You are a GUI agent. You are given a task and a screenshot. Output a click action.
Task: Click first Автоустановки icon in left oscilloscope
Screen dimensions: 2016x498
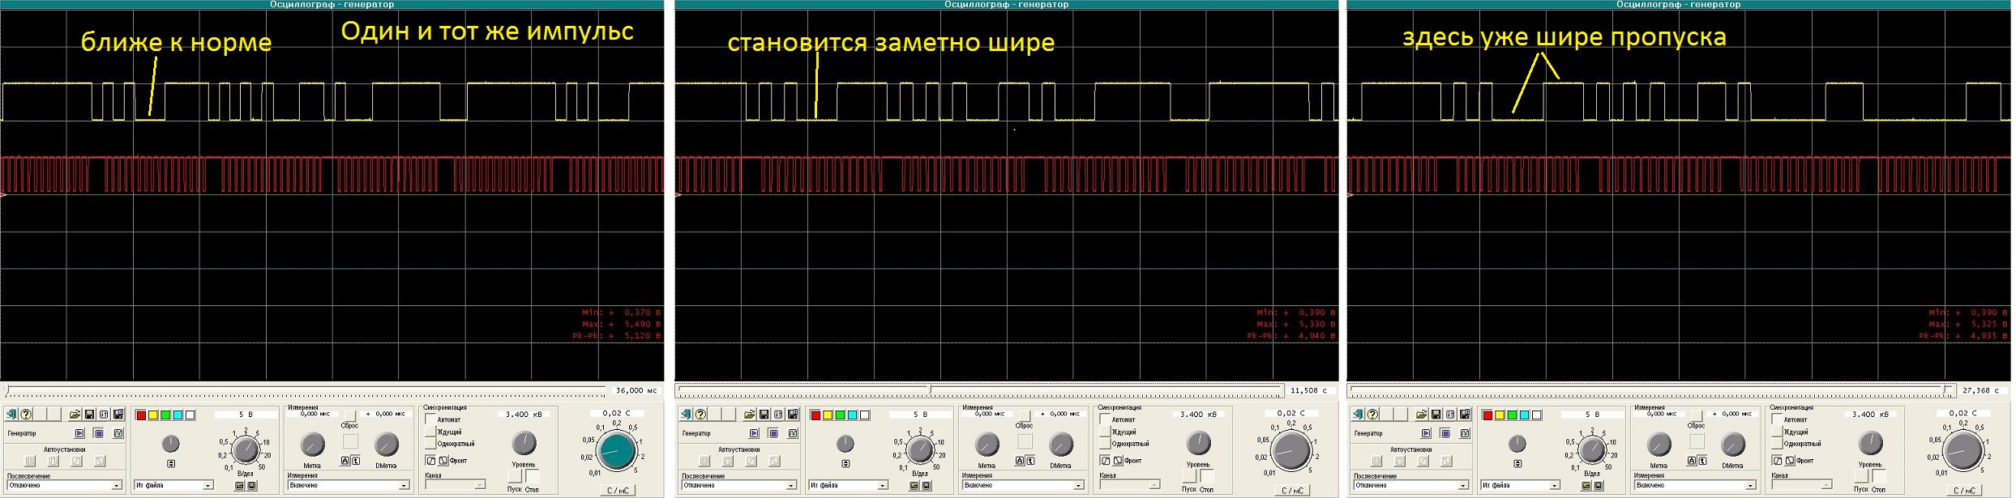[31, 462]
